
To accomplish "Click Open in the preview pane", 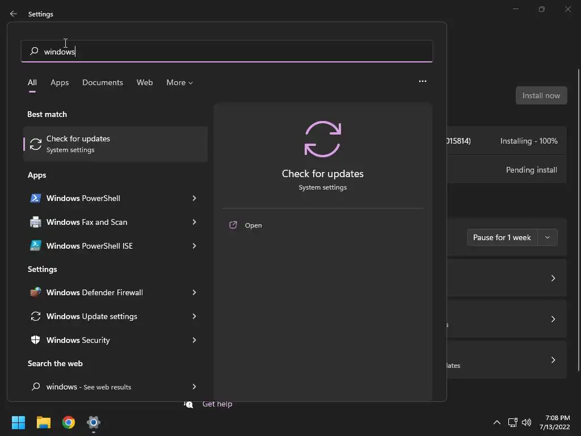I will pyautogui.click(x=253, y=225).
